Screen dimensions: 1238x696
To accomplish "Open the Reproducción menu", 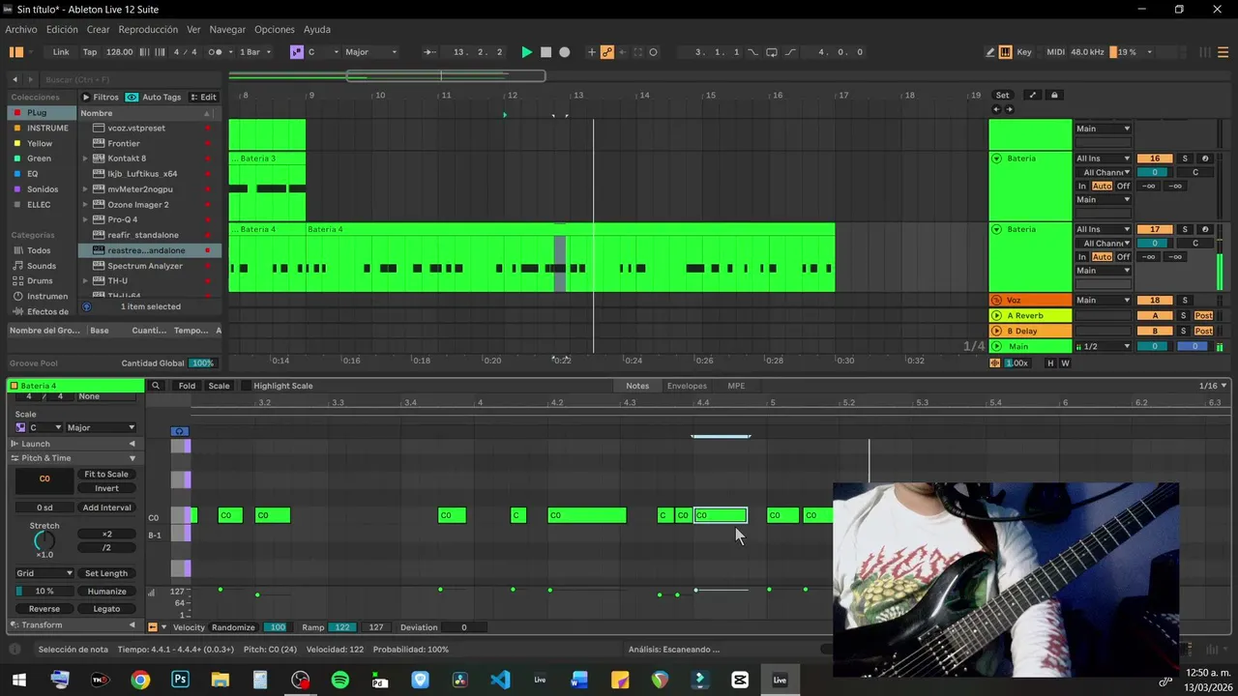I will coord(148,30).
